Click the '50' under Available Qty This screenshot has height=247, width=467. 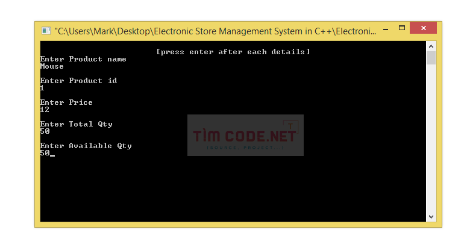[45, 153]
